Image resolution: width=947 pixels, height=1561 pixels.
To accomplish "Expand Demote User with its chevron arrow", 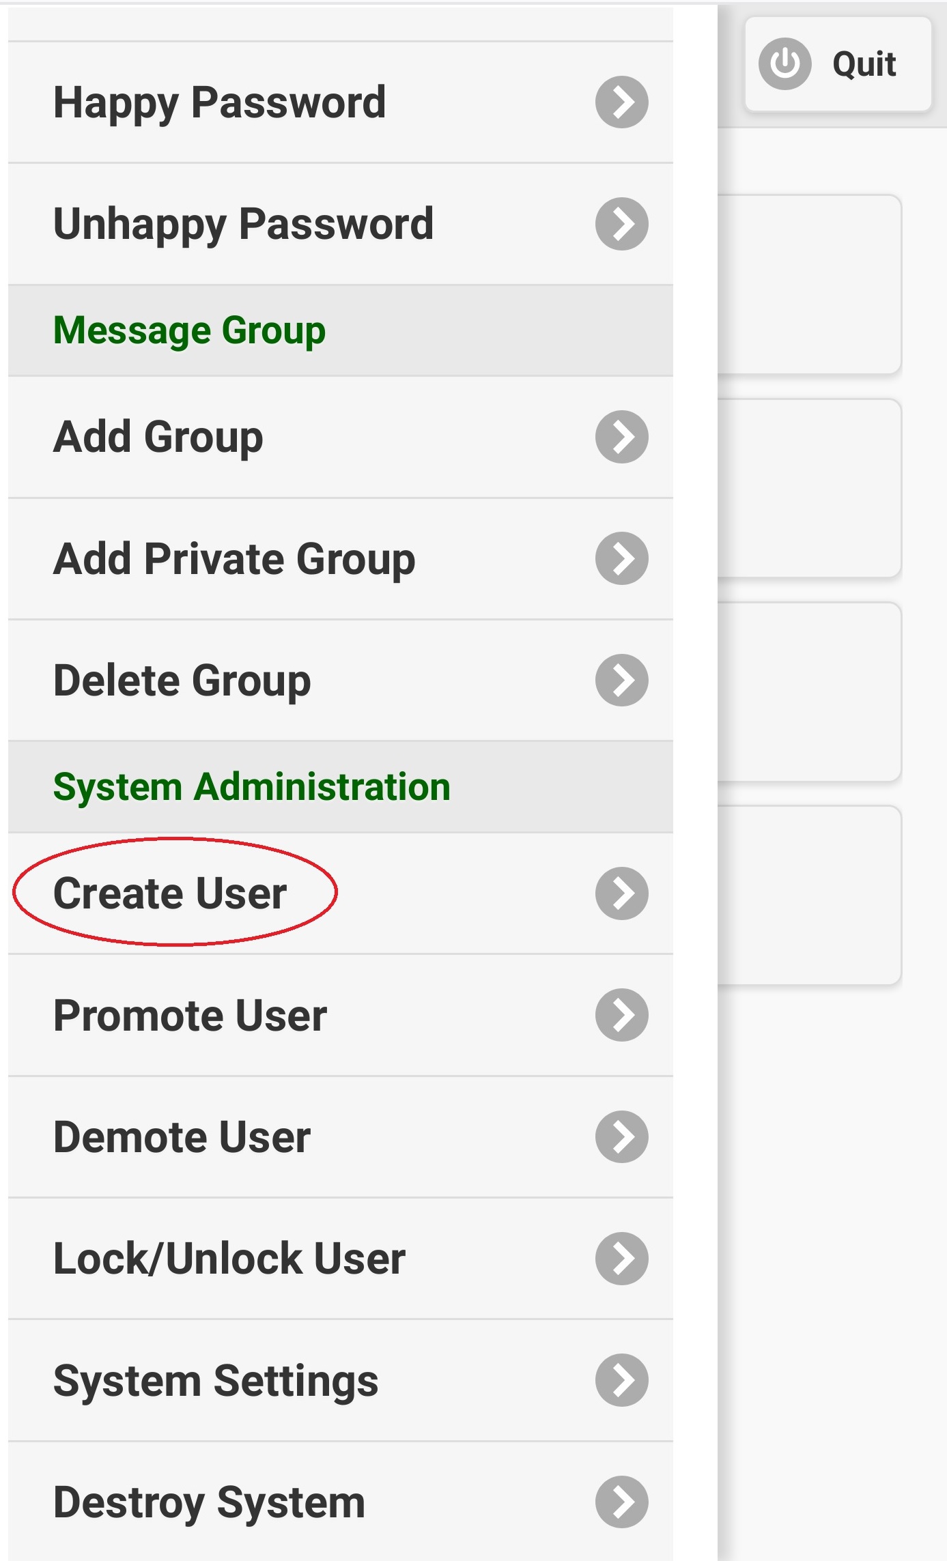I will tap(621, 1137).
